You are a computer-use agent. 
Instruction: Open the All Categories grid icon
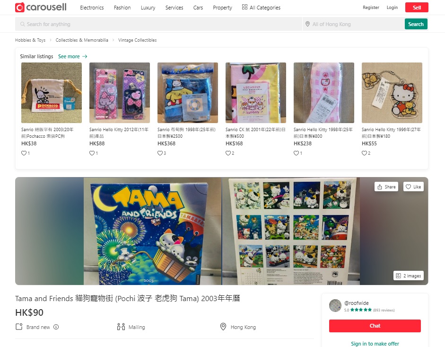(x=244, y=7)
